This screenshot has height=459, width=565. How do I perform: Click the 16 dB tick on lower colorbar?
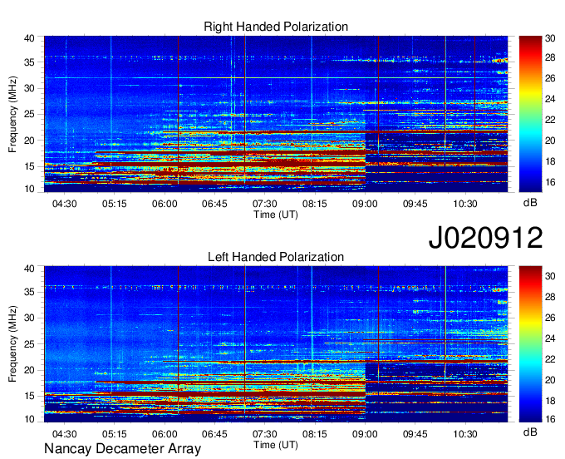(550, 419)
